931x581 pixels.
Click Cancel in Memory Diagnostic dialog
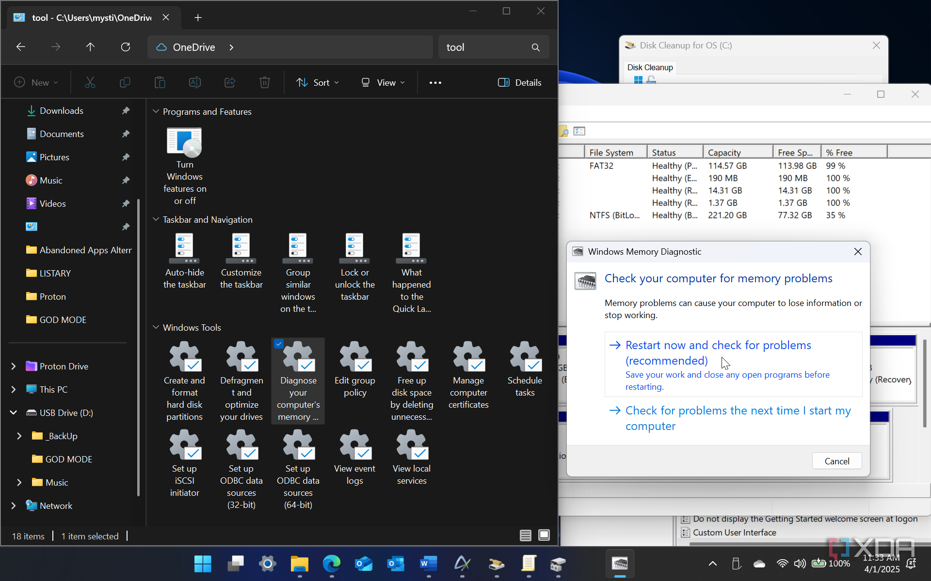click(837, 461)
